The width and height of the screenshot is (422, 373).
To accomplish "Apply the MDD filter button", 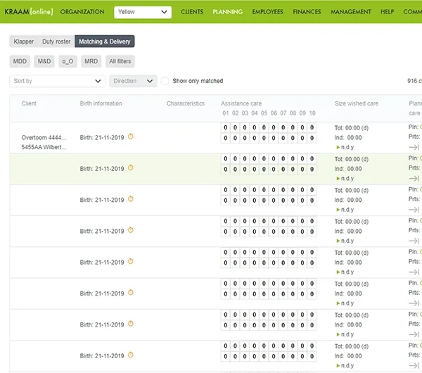I will point(20,62).
